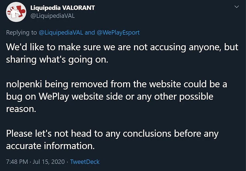246x171 pixels.
Task: Click 'sharing what's going on.' line
Action: coord(57,60)
